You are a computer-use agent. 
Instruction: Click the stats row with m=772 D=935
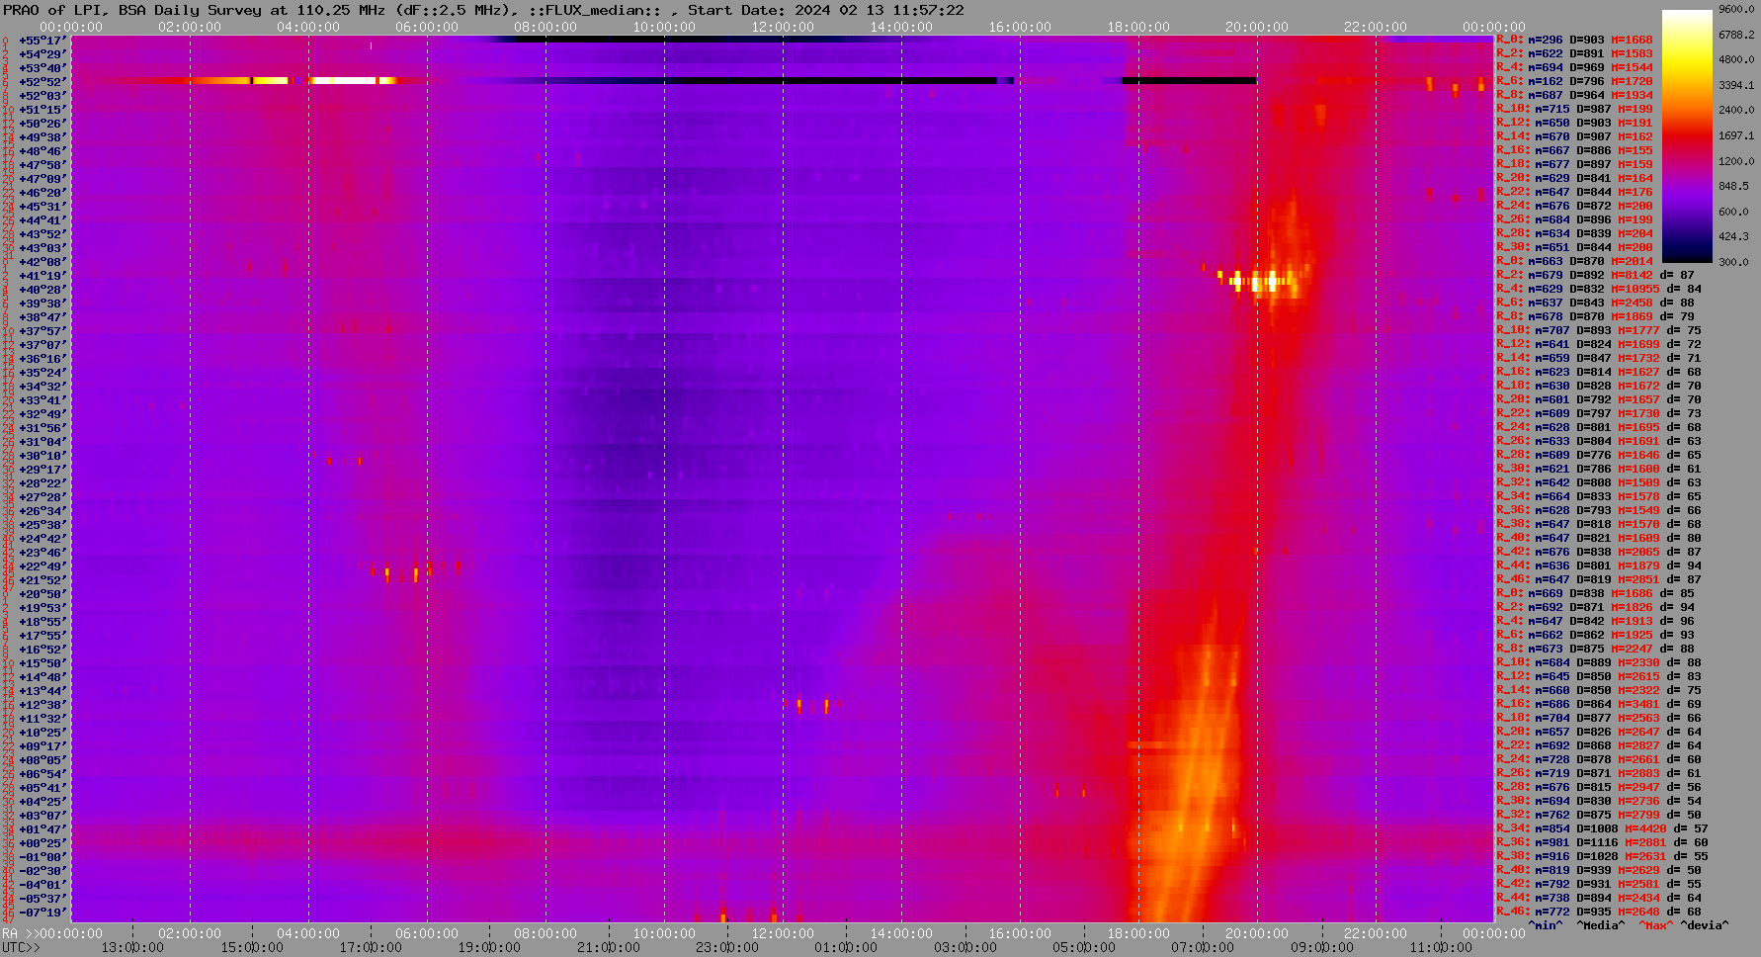[x=1598, y=912]
